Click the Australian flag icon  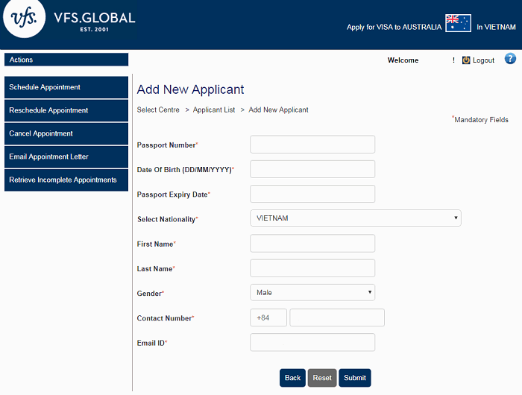pos(458,22)
